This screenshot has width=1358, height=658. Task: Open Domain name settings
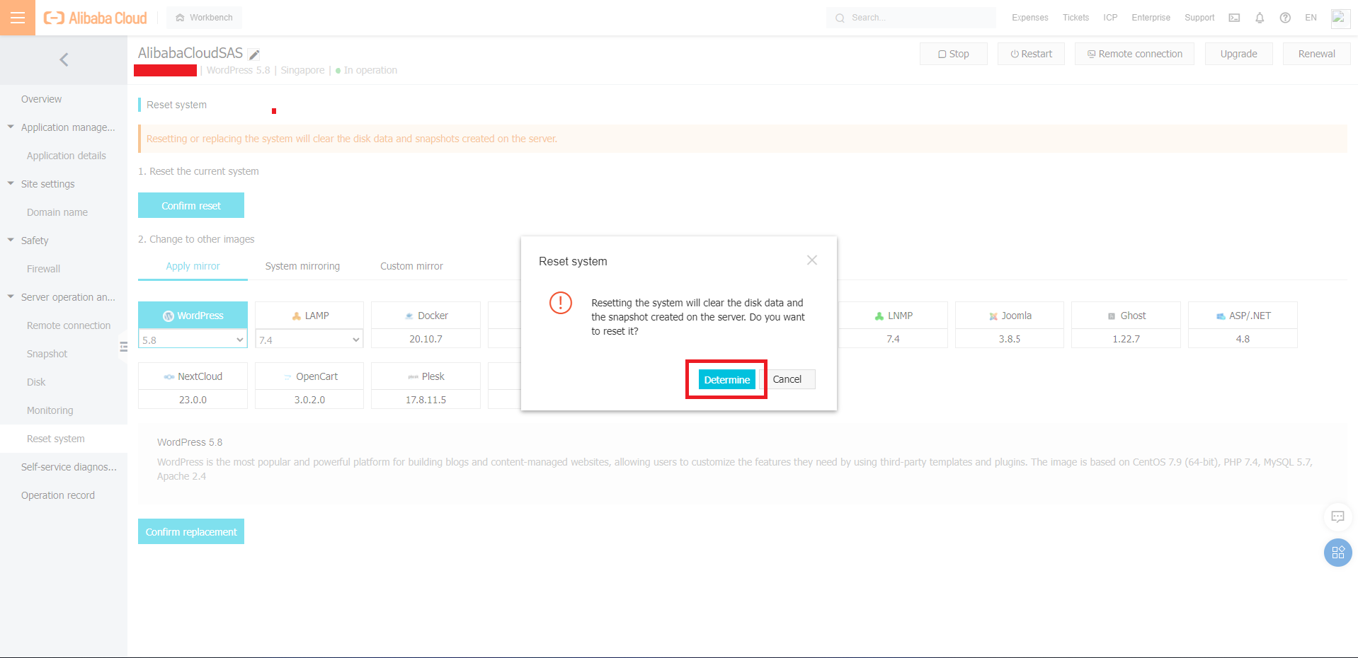(57, 212)
